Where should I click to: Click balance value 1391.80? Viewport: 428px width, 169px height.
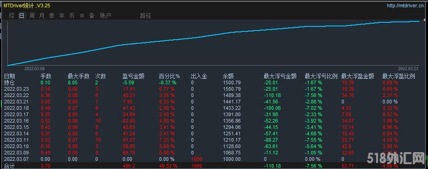coord(232,114)
